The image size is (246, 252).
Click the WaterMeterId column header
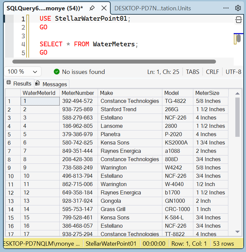40,93
